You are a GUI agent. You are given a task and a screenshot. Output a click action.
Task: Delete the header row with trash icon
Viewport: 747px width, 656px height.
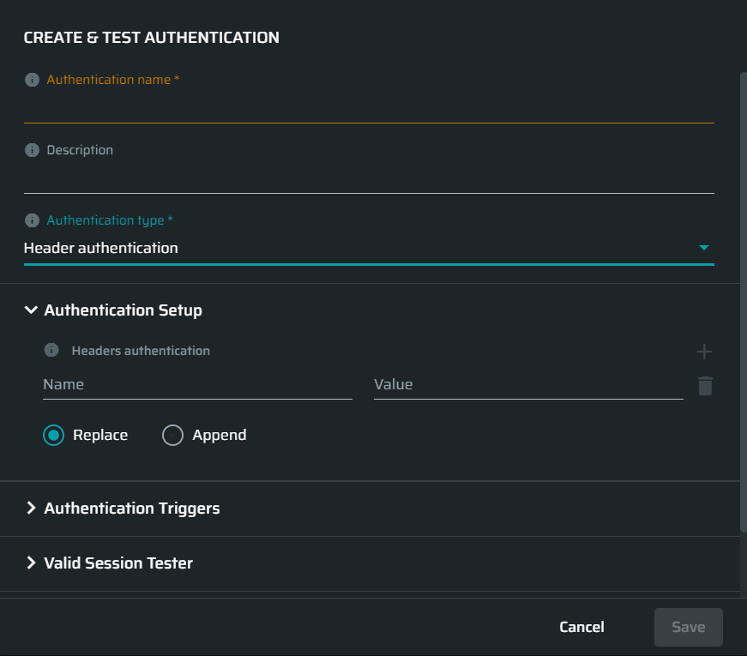[705, 386]
